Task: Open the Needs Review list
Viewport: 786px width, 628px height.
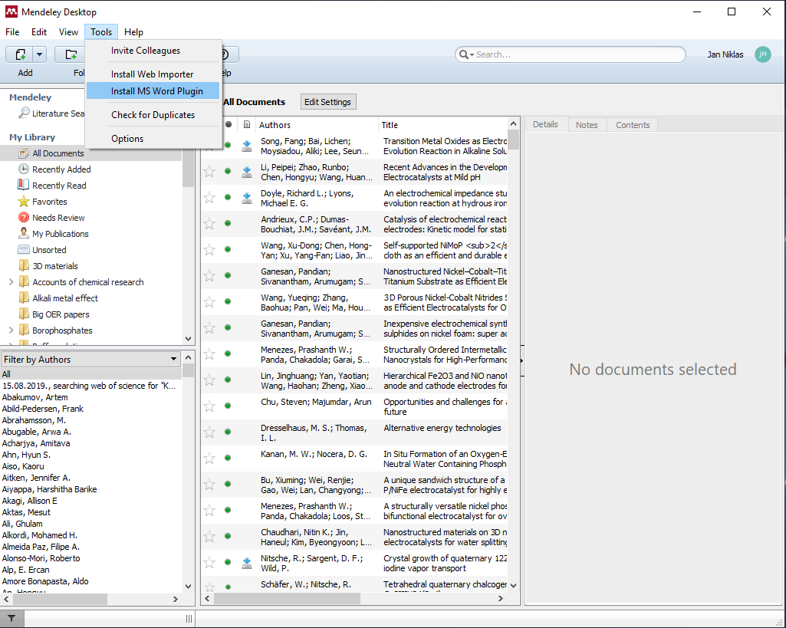Action: (x=58, y=218)
